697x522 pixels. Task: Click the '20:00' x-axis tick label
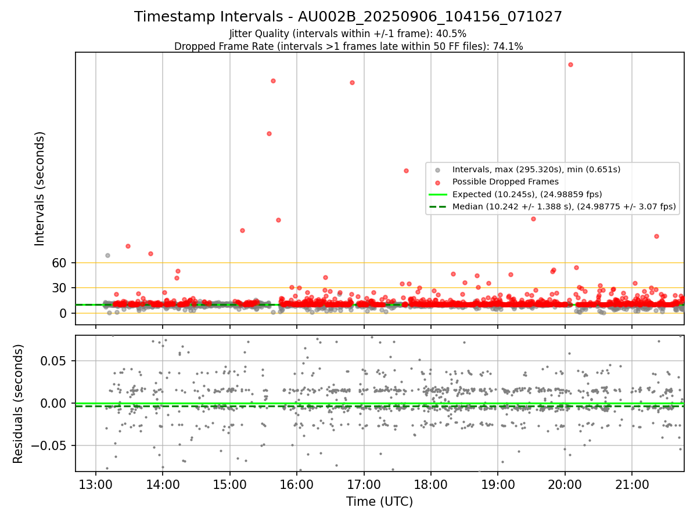pos(565,484)
